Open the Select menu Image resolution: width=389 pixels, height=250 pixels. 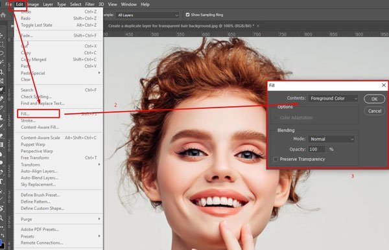tap(76, 5)
